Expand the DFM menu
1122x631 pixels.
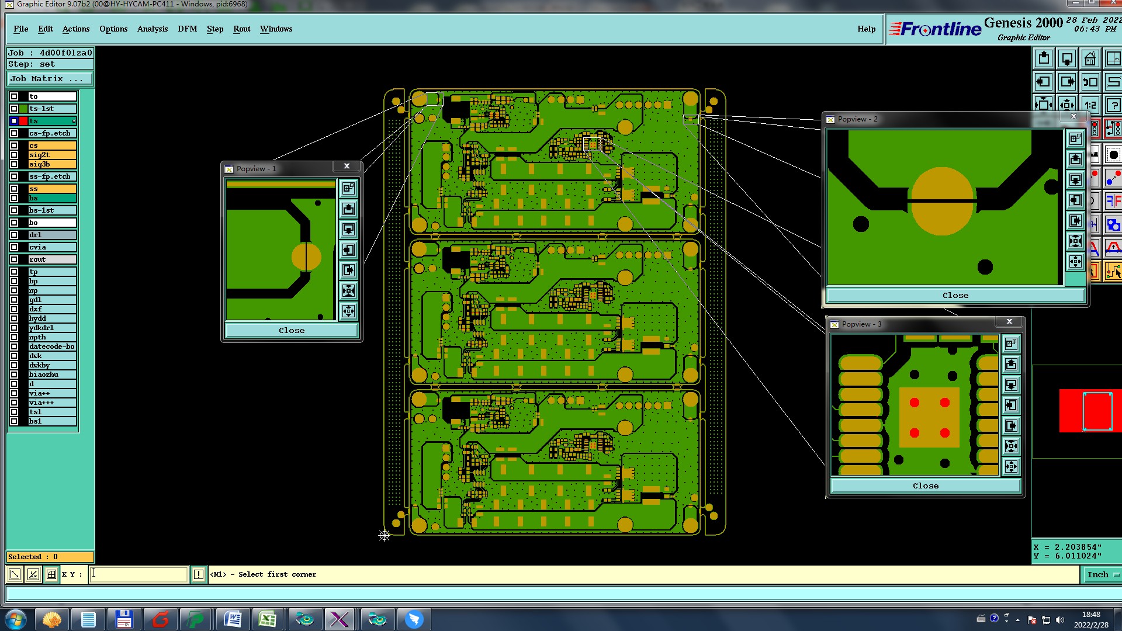click(187, 29)
